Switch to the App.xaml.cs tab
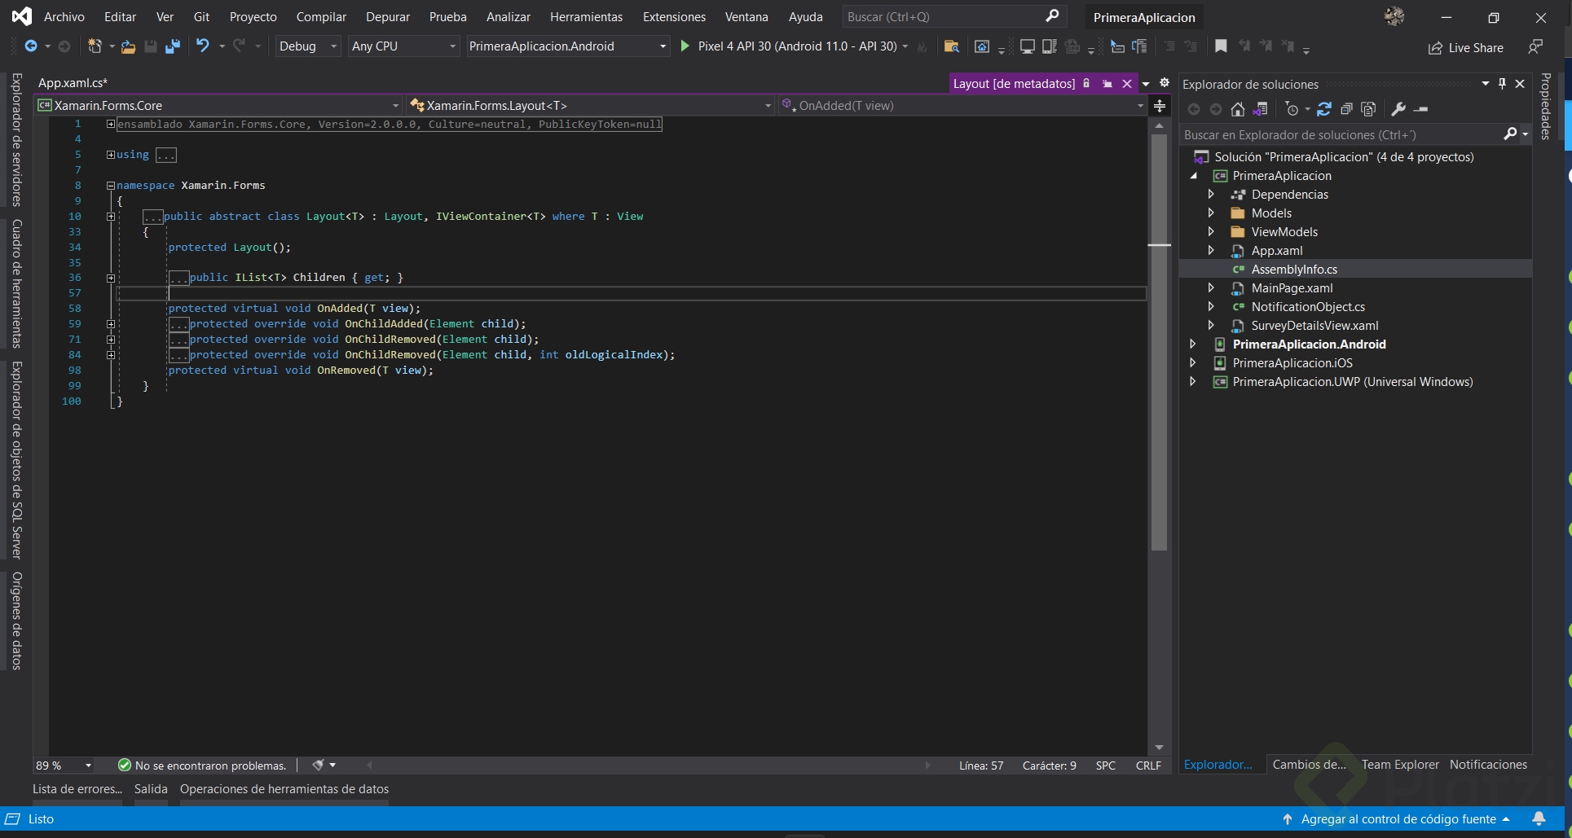Image resolution: width=1572 pixels, height=838 pixels. pyautogui.click(x=73, y=82)
